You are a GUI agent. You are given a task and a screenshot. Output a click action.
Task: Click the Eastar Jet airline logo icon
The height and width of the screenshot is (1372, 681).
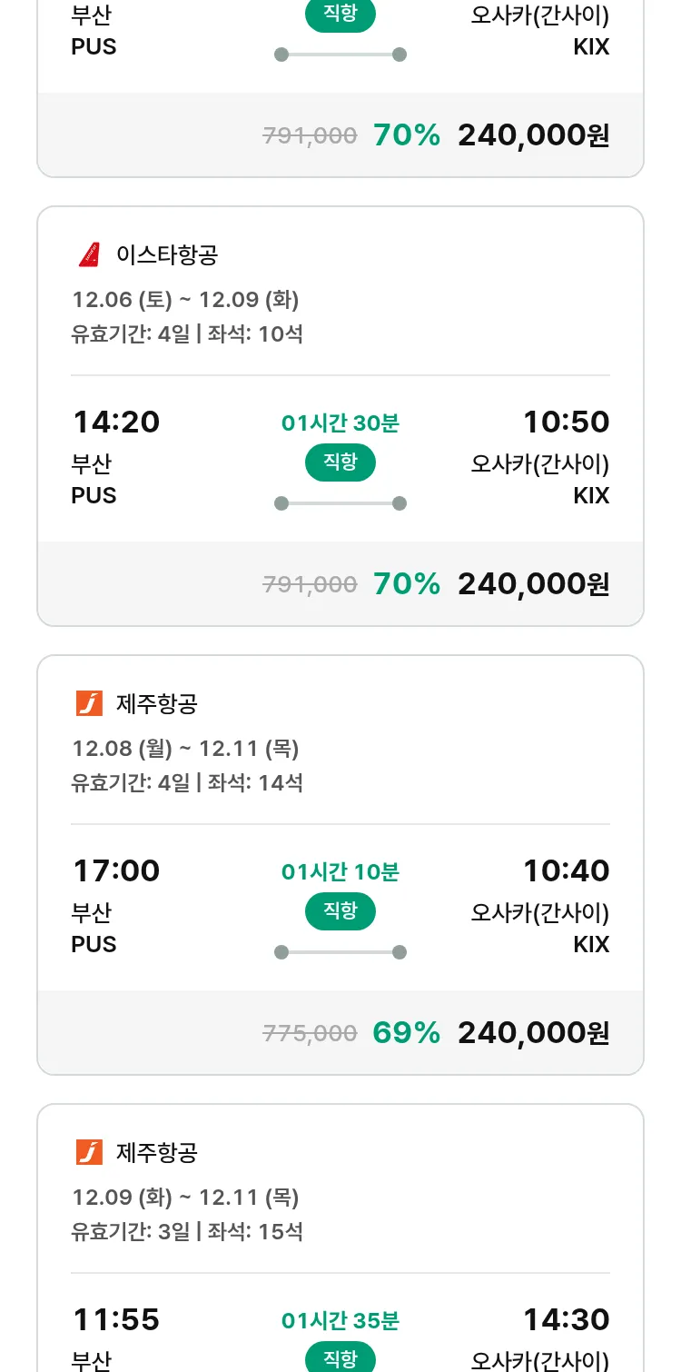click(x=89, y=255)
